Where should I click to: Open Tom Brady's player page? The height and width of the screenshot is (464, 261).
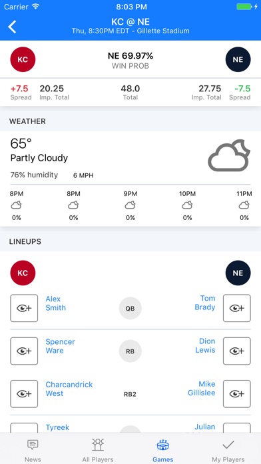click(205, 303)
